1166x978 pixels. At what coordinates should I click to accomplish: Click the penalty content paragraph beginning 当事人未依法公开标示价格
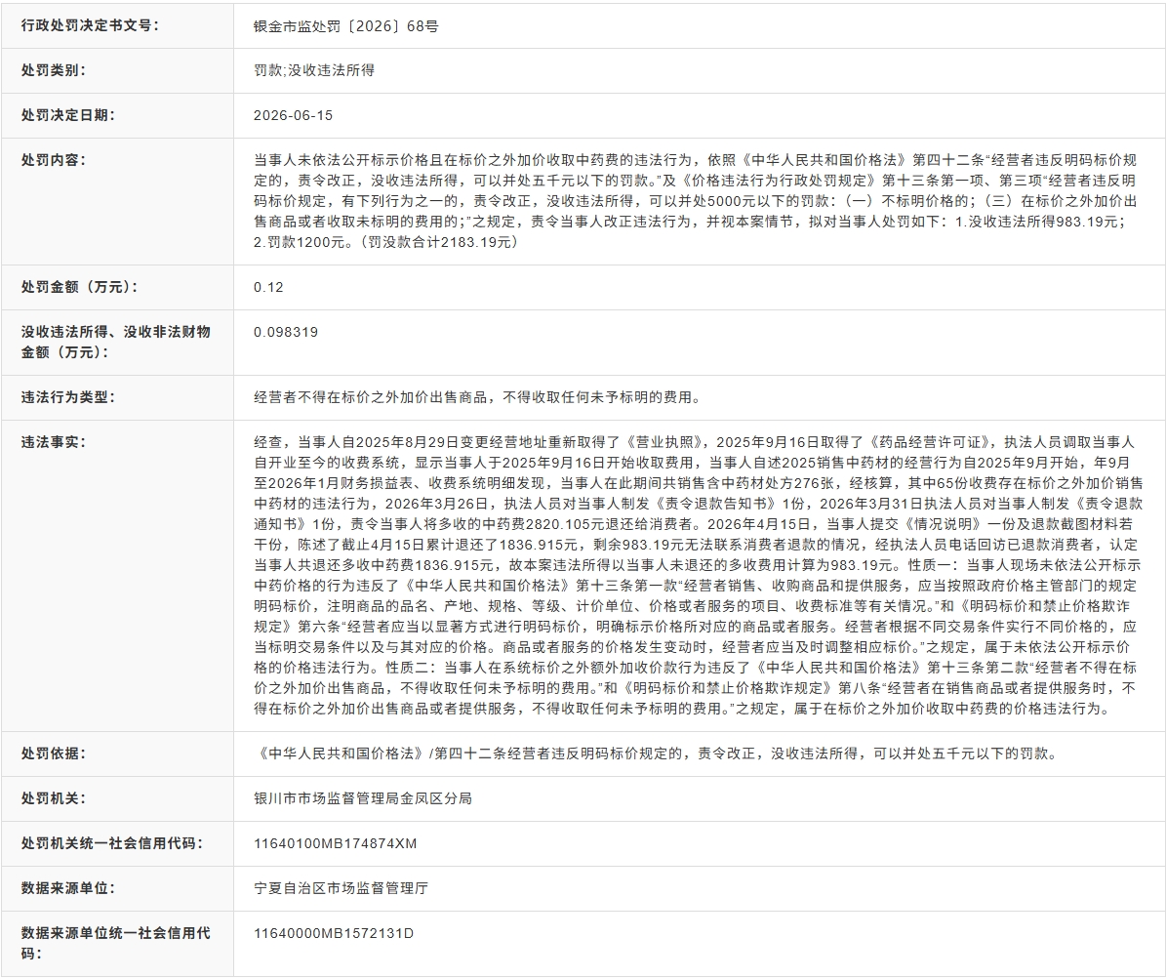tap(696, 201)
